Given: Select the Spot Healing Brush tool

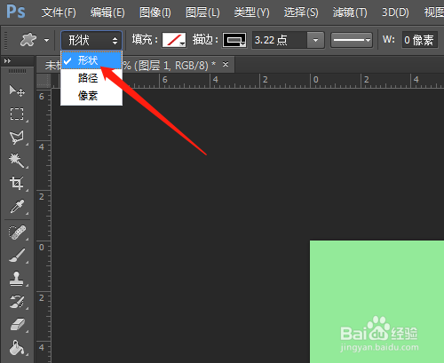Looking at the screenshot, I should coord(17,233).
